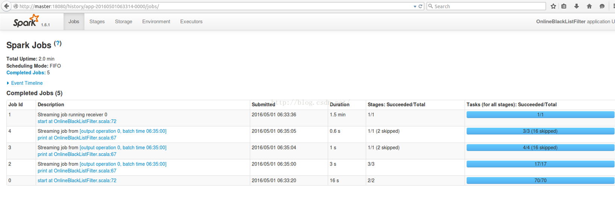Viewport: 615px width, 197px height.
Task: Open job 4 output operation 0 batch link
Action: (123, 131)
